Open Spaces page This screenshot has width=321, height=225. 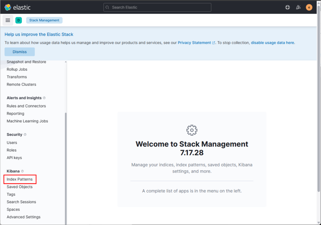(x=13, y=210)
